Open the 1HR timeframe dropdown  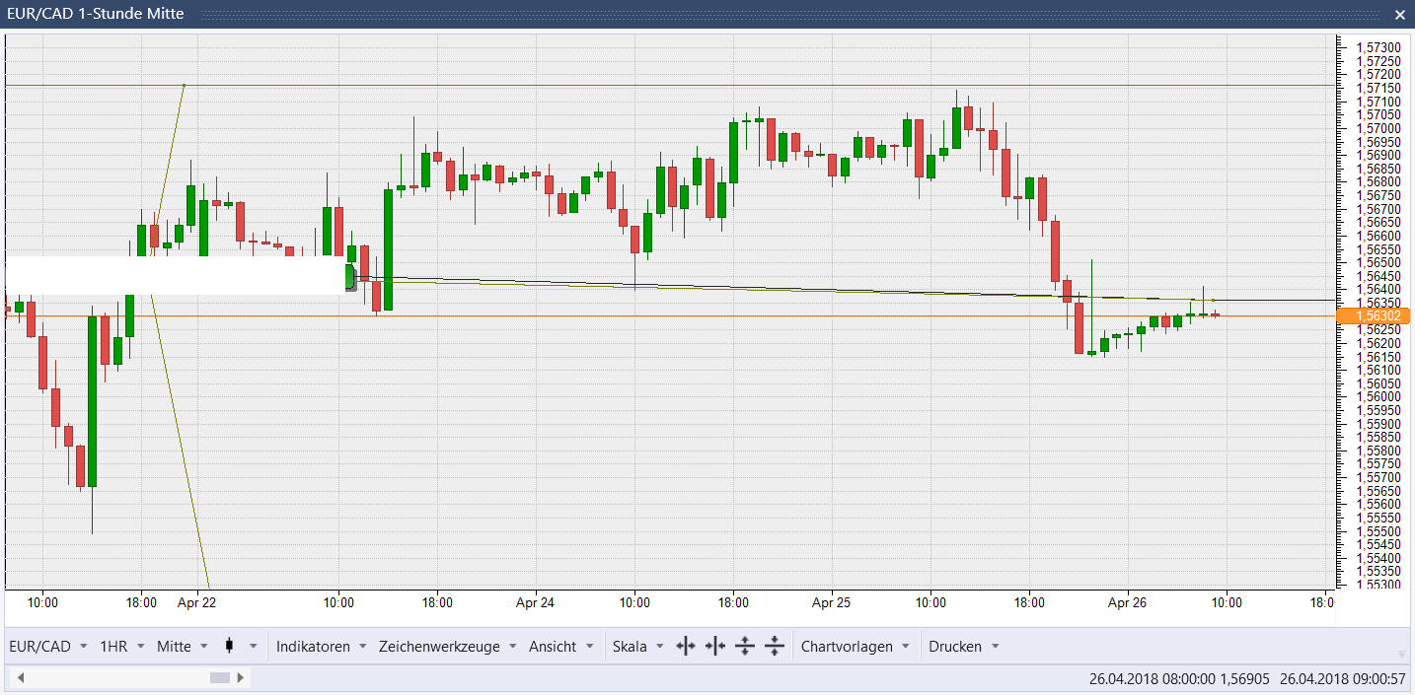click(x=122, y=647)
